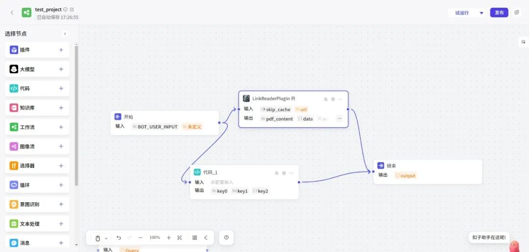Select the 代码 code node icon
Screen dimensions: 529x252
pos(14,88)
